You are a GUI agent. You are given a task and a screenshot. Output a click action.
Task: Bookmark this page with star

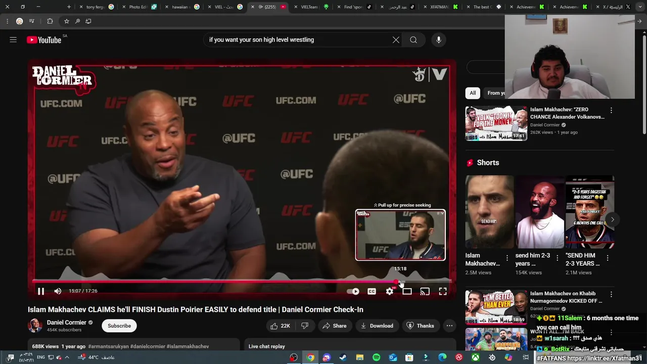[66, 21]
